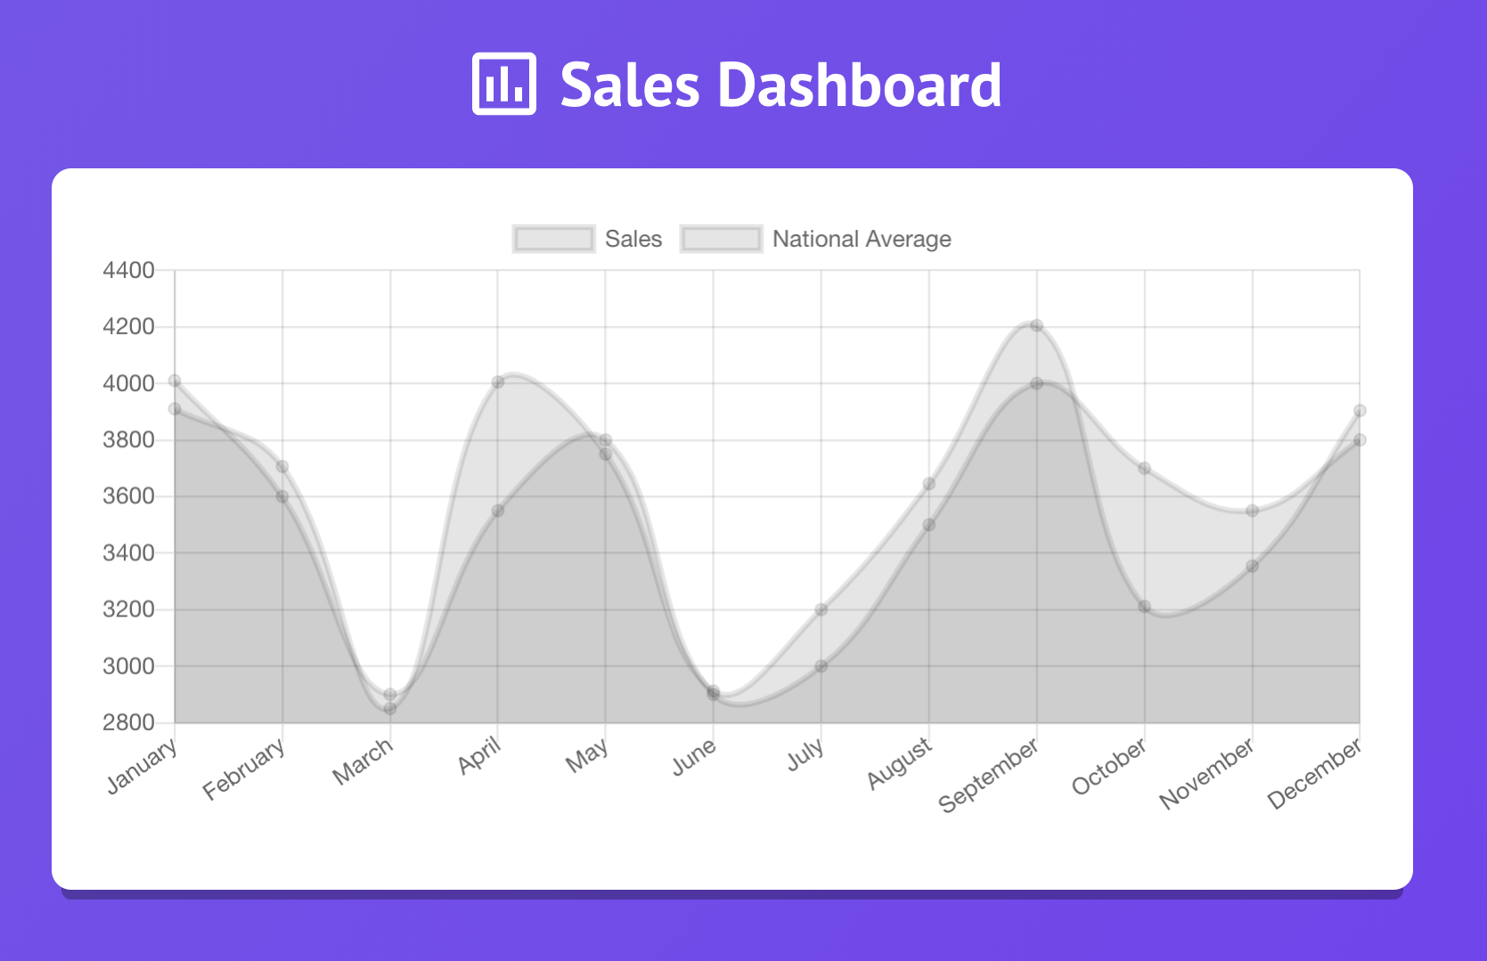Click the October x-axis label
Screen dimensions: 1487x961
coord(1109,767)
